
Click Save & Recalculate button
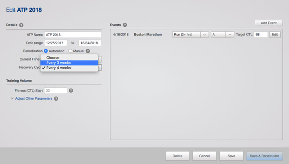265,156
